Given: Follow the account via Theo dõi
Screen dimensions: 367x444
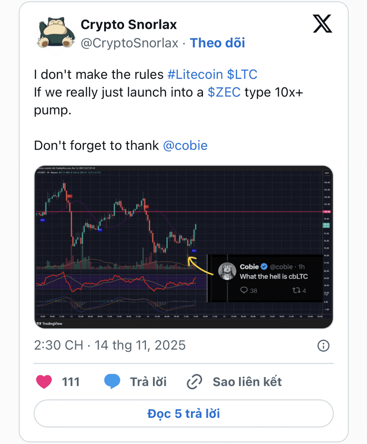Looking at the screenshot, I should click(x=217, y=43).
